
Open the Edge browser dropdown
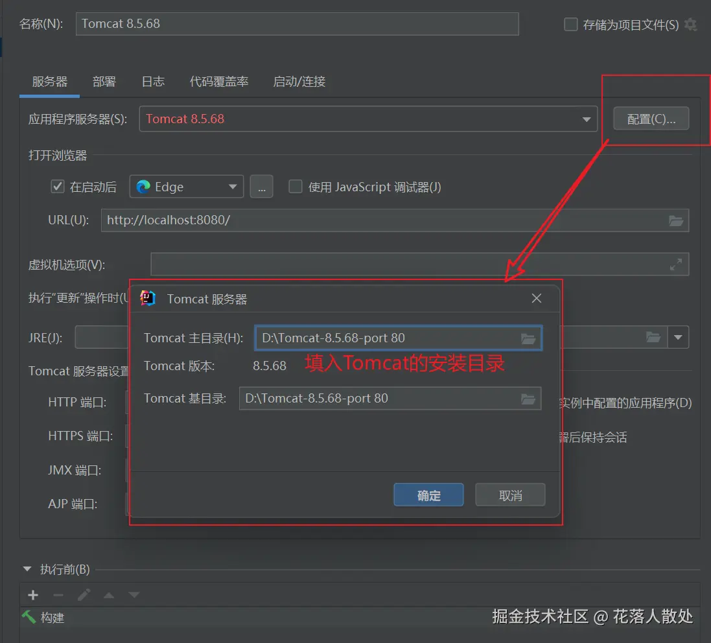(x=233, y=187)
